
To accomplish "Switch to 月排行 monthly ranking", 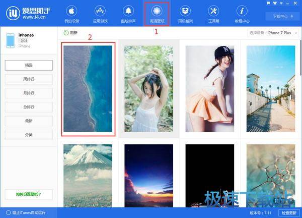I will 29,93.
